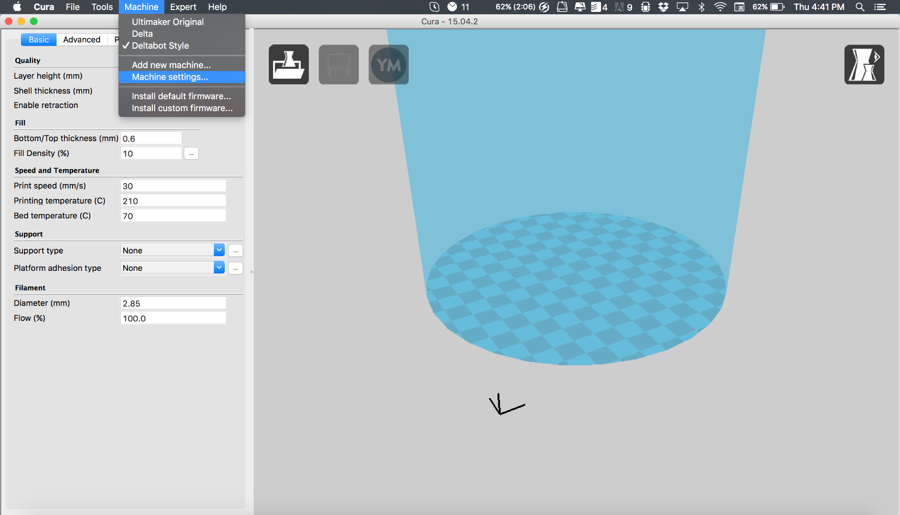900x515 pixels.
Task: Click the greyed-out Save toolpath icon
Action: (x=339, y=64)
